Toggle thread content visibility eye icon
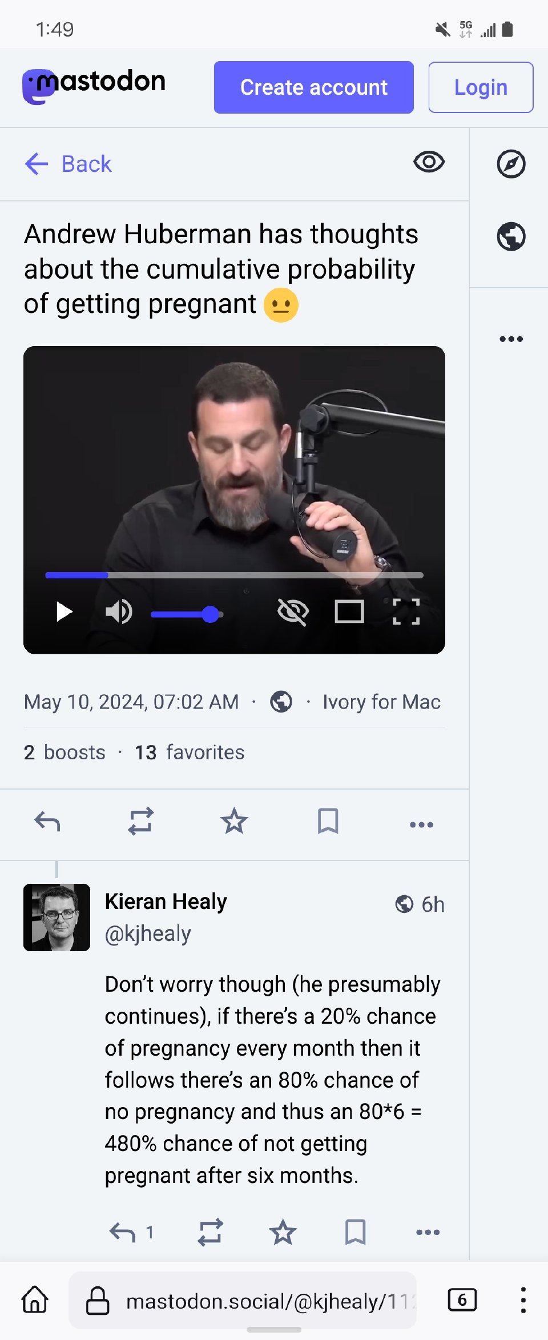This screenshot has height=1340, width=548. (429, 163)
